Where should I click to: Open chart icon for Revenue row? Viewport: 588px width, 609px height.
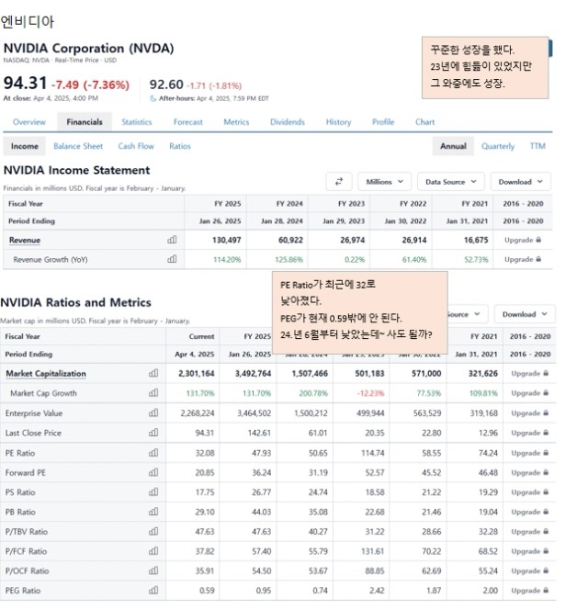tap(172, 240)
